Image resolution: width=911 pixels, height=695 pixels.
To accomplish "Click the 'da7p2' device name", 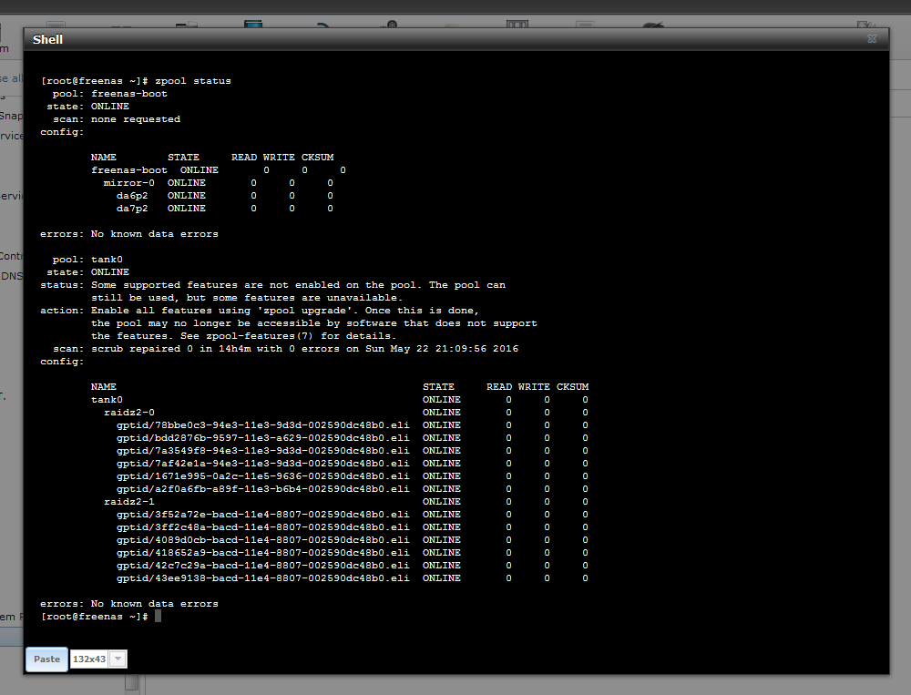I will 132,208.
